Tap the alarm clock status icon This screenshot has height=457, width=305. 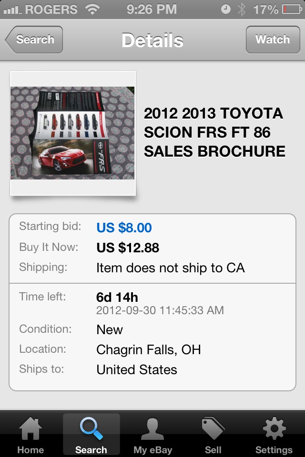pos(226,9)
